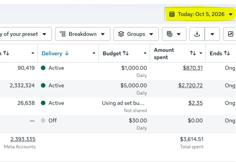Click the export download icon
This screenshot has height=162, width=236.
pos(197,34)
